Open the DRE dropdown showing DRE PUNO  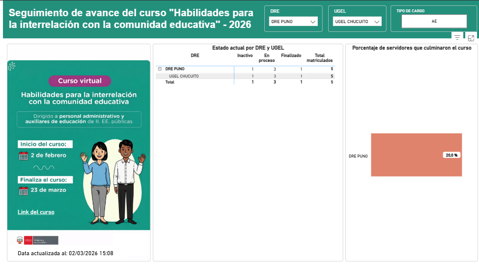point(293,22)
